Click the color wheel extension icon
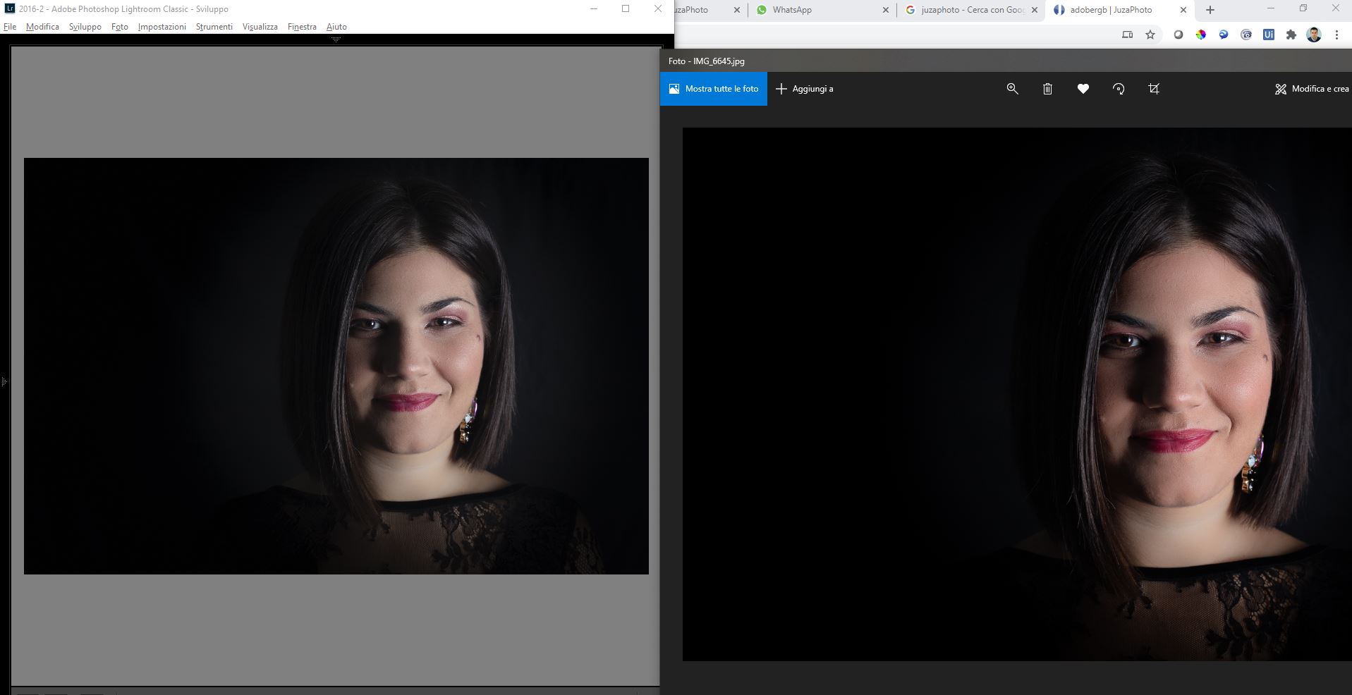This screenshot has height=695, width=1352. (1200, 34)
